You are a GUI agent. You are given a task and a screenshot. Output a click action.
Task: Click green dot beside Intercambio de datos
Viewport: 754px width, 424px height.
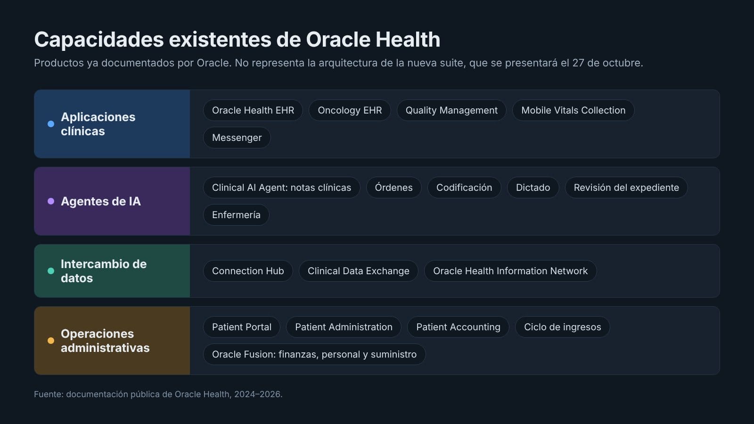click(51, 271)
